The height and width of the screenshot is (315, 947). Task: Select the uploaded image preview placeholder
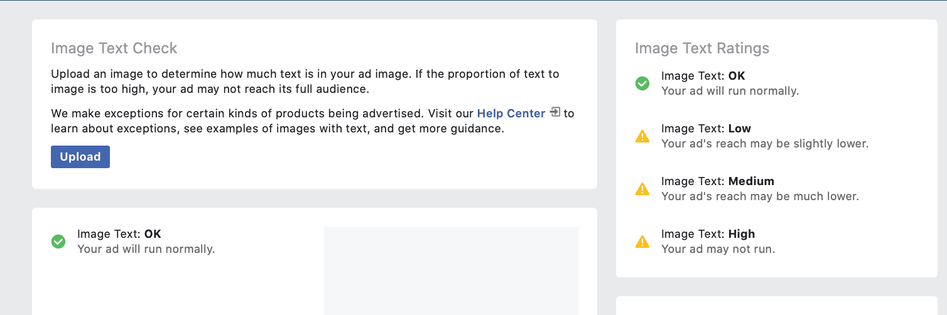click(451, 270)
